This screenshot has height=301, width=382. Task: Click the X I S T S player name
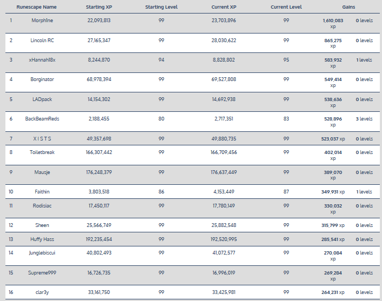point(42,139)
